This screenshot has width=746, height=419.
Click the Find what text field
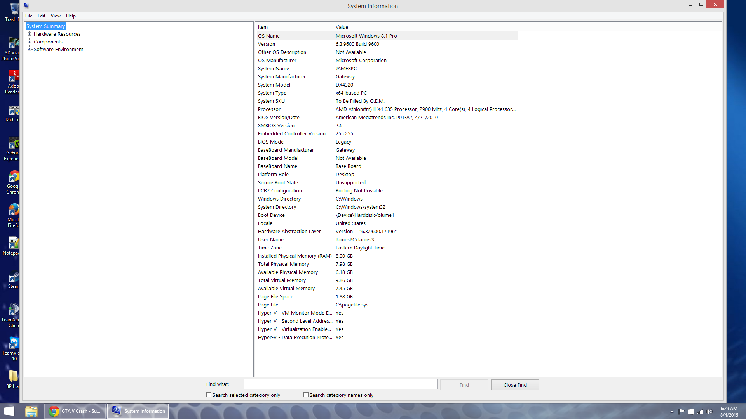point(340,384)
